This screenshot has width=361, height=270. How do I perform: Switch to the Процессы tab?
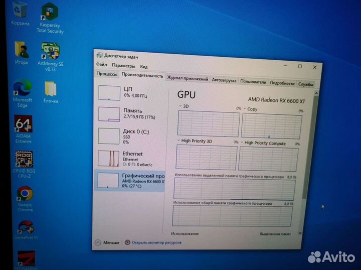pos(107,74)
